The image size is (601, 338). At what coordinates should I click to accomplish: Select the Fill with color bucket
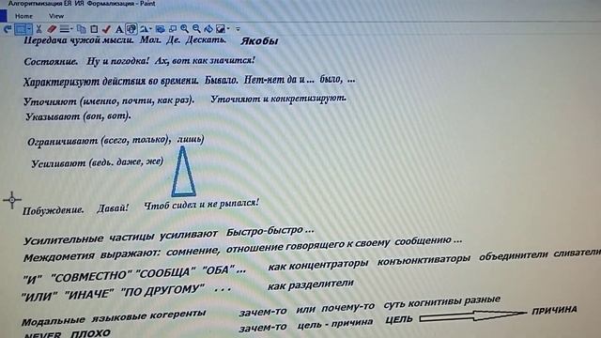pos(208,29)
